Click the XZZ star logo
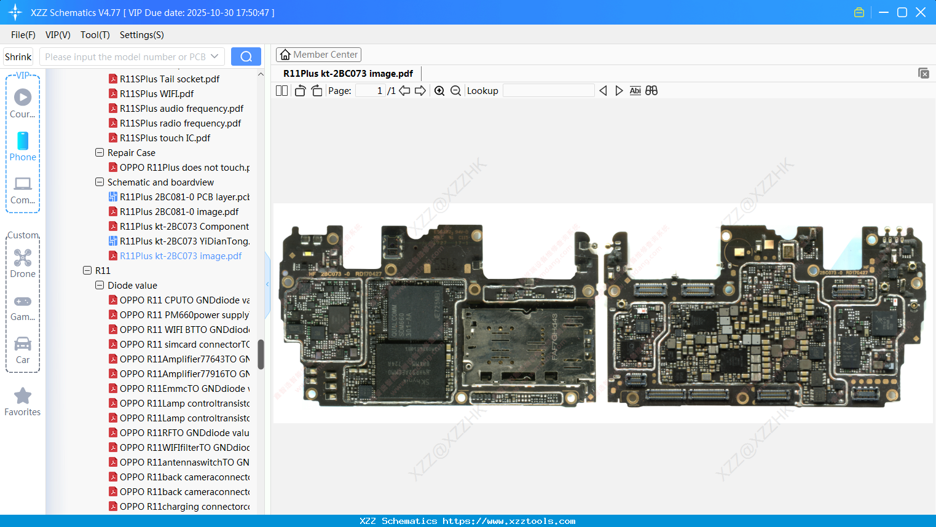The height and width of the screenshot is (527, 936). pos(15,12)
